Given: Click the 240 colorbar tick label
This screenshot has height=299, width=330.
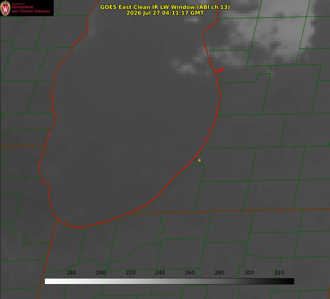Looking at the screenshot, I should point(160,273).
